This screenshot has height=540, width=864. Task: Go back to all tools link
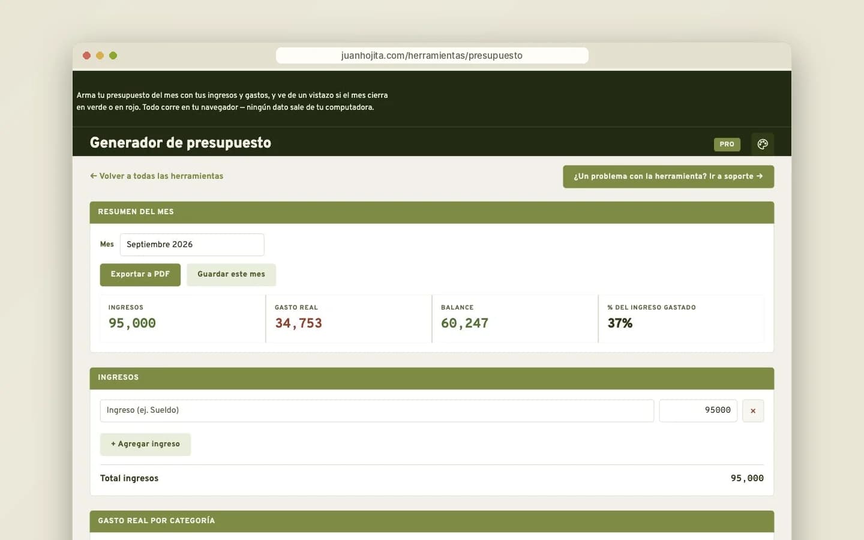coord(157,176)
